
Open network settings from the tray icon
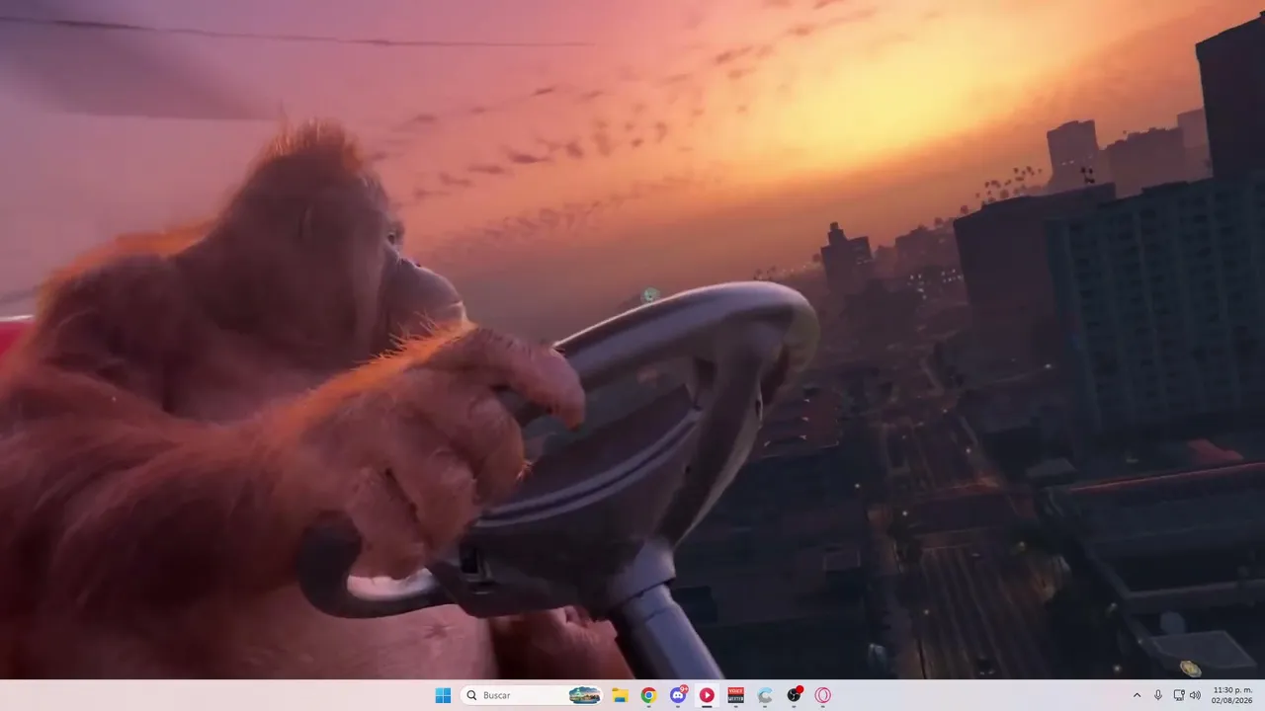[x=1178, y=695]
